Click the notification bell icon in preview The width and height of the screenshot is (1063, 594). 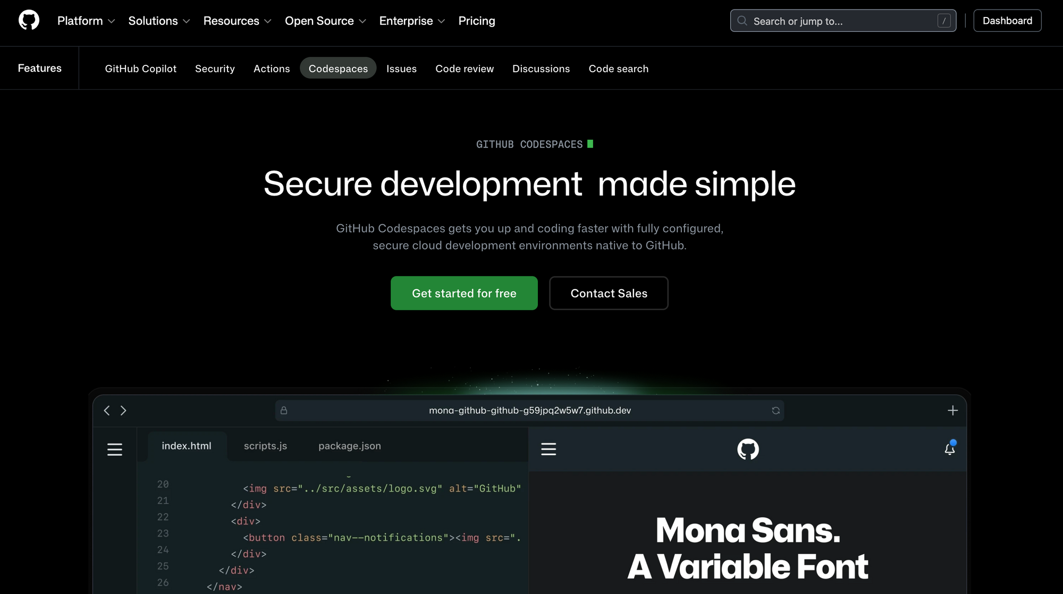(x=949, y=449)
